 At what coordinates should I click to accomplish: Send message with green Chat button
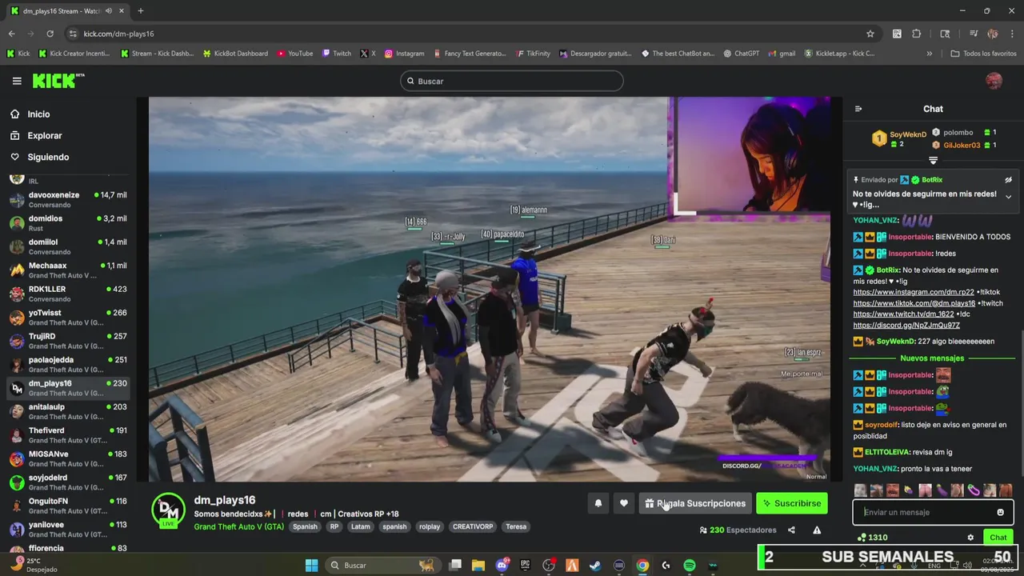point(998,538)
